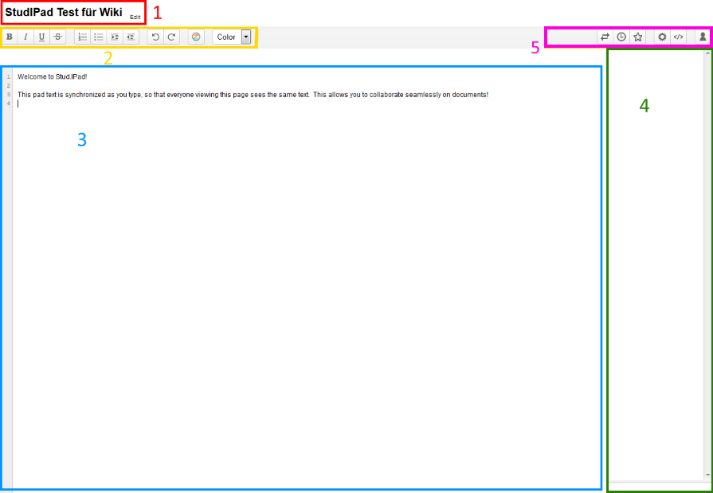
Task: Open import/export with the arrows icon
Action: click(x=605, y=37)
